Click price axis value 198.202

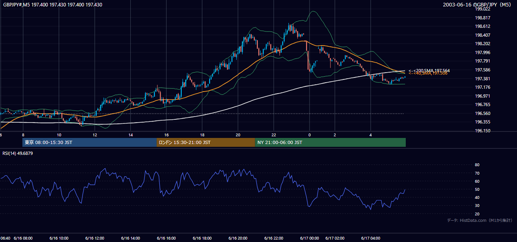pyautogui.click(x=483, y=44)
